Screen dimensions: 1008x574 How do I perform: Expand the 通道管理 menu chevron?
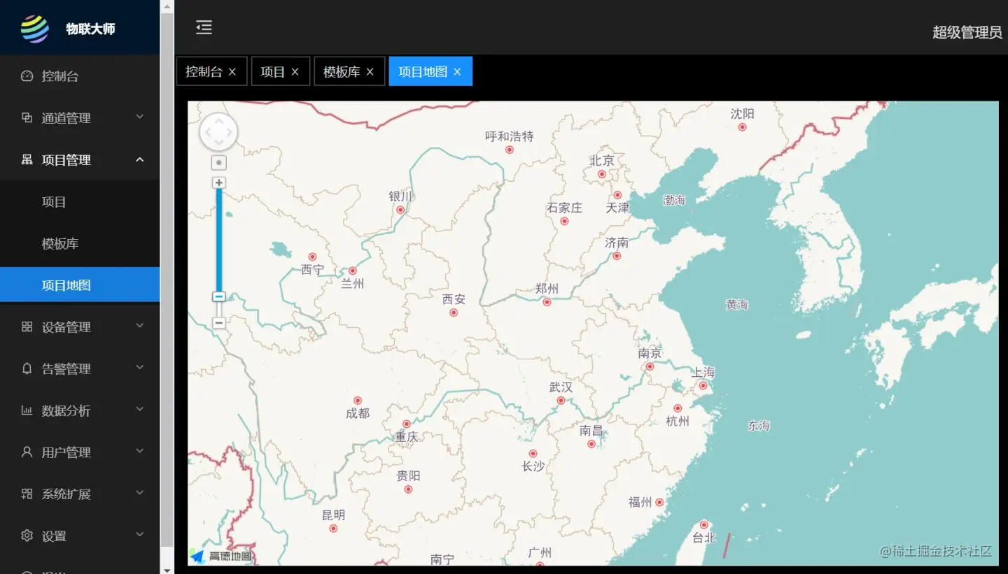[x=139, y=117]
